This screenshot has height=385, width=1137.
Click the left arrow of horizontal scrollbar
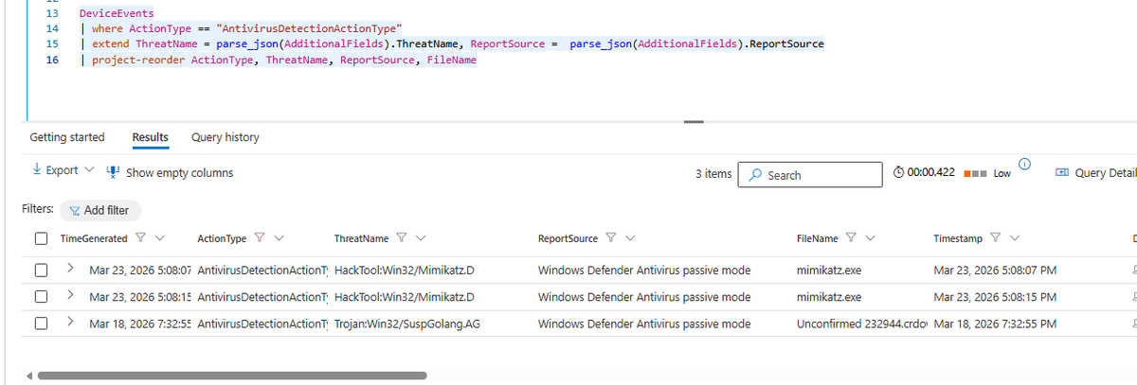(x=30, y=376)
